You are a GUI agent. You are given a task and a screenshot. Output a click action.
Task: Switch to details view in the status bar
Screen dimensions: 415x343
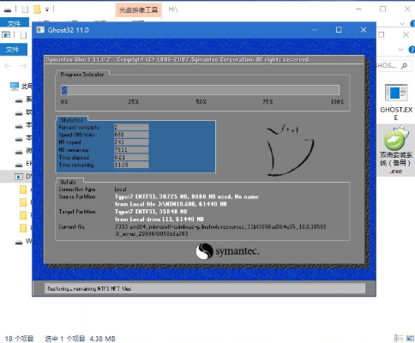pyautogui.click(x=399, y=338)
